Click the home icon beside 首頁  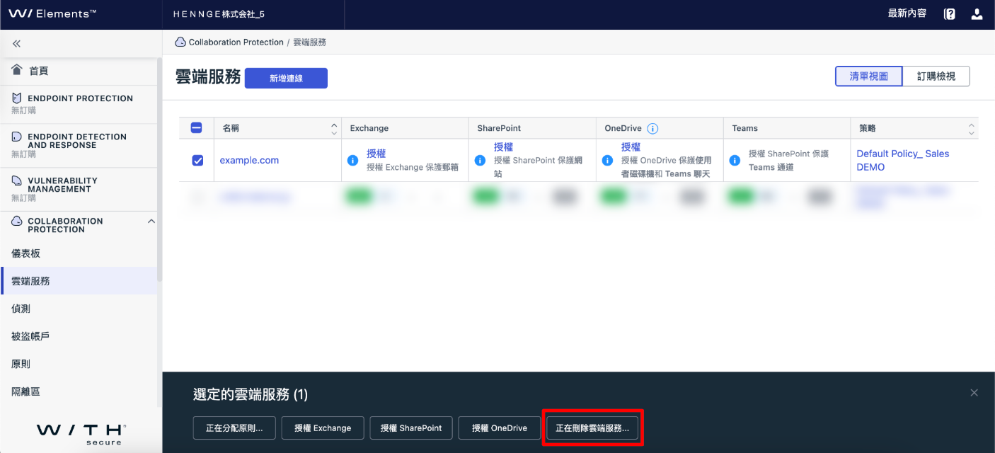coord(17,70)
